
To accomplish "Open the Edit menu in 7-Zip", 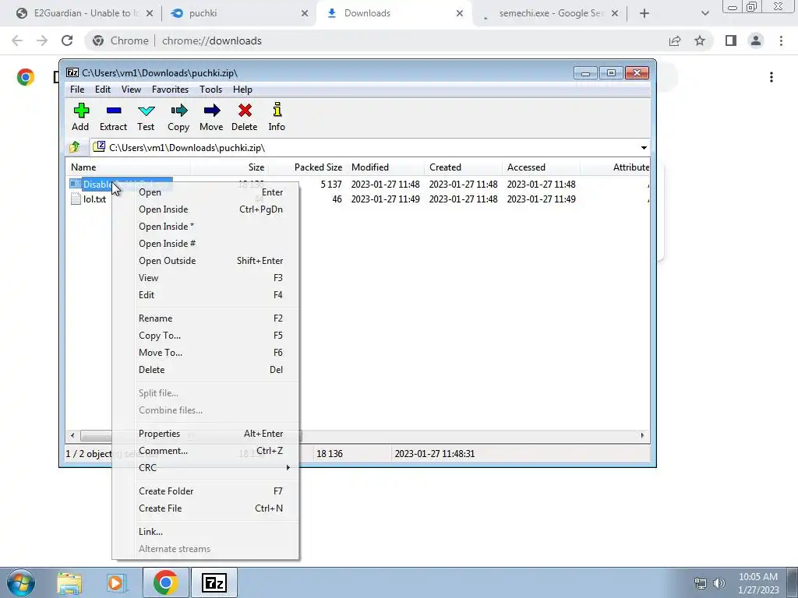I will [x=103, y=90].
